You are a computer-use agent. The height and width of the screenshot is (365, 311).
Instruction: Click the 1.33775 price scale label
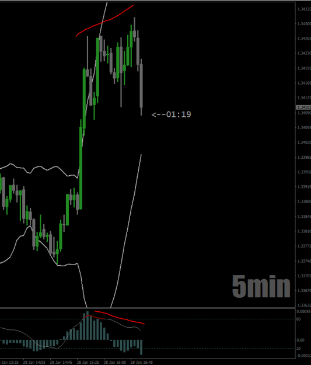[304, 246]
